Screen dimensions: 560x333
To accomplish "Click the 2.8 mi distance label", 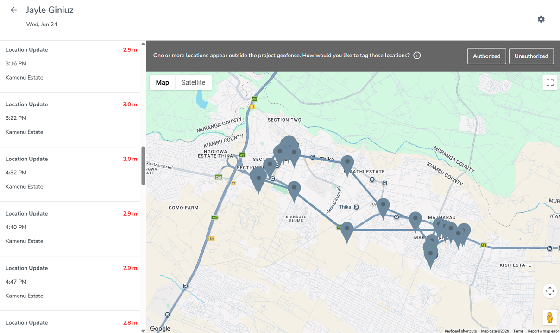I will click(x=131, y=323).
